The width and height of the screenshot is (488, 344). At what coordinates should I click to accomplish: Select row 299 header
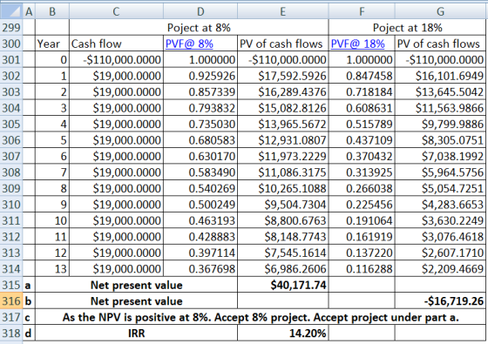click(11, 28)
